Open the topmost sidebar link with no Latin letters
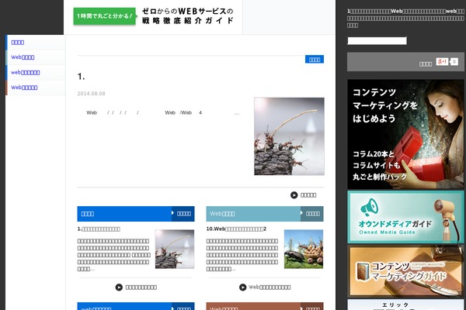The height and width of the screenshot is (310, 466). [18, 43]
